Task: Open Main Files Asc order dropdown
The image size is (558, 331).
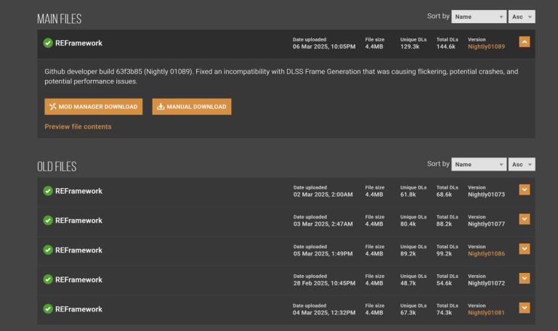Action: click(x=522, y=17)
